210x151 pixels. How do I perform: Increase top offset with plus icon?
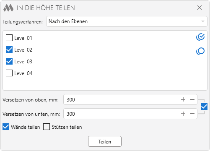[183, 99]
